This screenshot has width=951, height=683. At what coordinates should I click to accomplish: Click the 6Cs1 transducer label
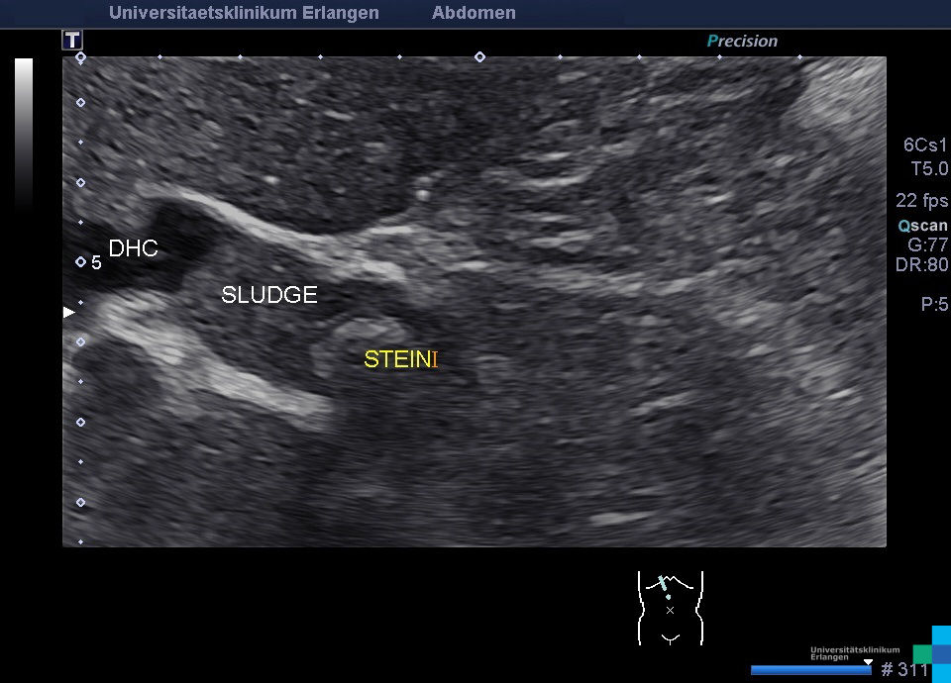925,146
